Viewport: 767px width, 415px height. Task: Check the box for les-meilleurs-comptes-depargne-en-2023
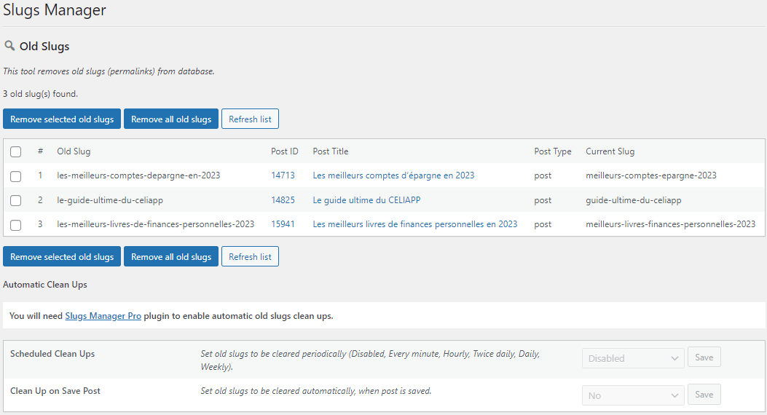point(16,175)
